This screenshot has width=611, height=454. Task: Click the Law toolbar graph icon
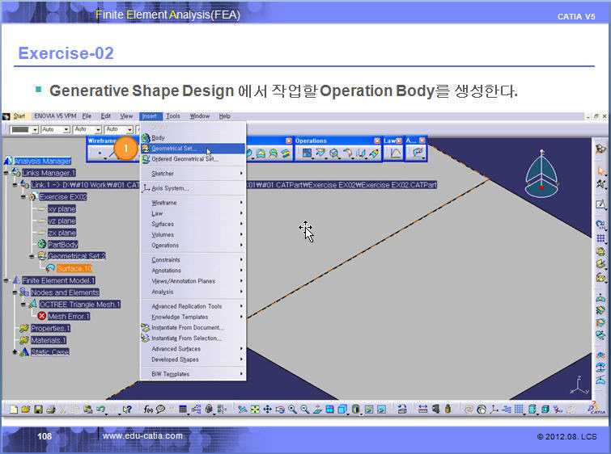395,153
